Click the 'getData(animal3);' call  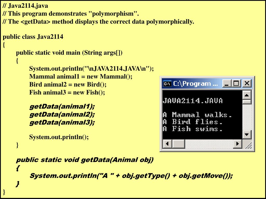(x=62, y=122)
